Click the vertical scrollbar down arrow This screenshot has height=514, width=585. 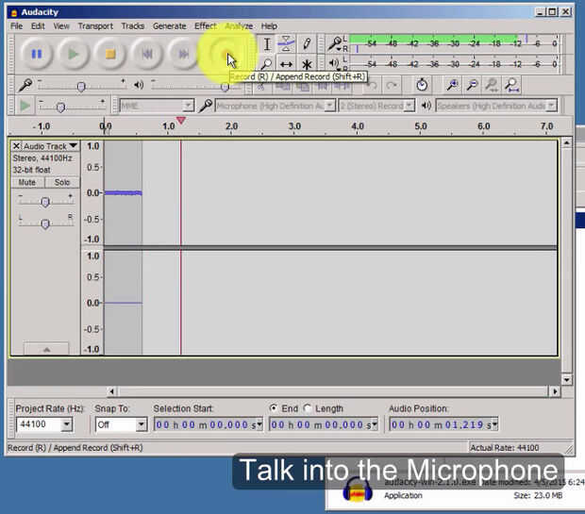567,380
